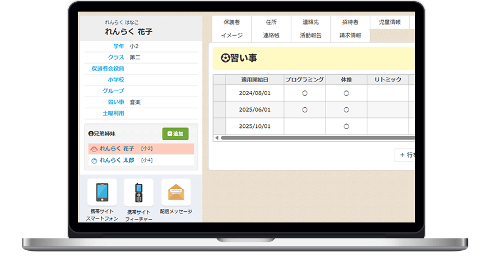Click the face icon beside れんらく 太郎
This screenshot has width=484, height=257.
pos(94,160)
